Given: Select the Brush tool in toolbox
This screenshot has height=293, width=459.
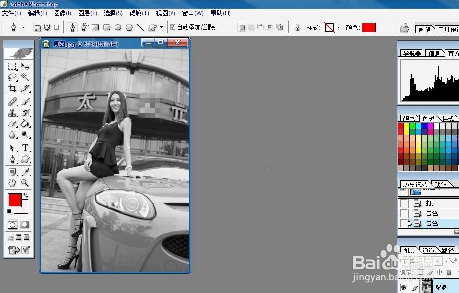Looking at the screenshot, I should (25, 102).
